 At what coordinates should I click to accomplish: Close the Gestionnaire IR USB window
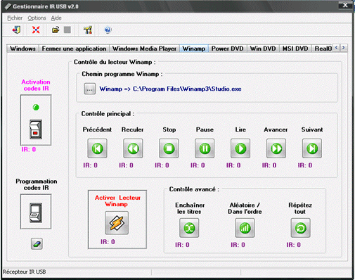(x=345, y=5)
